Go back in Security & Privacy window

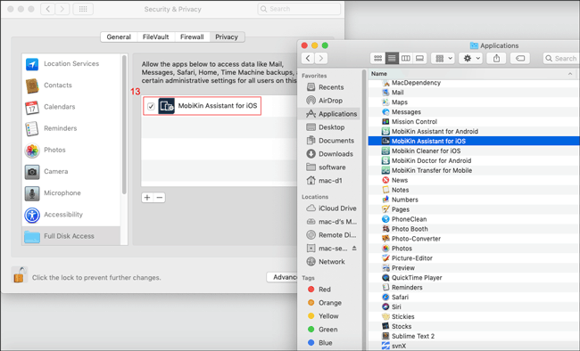click(x=47, y=9)
